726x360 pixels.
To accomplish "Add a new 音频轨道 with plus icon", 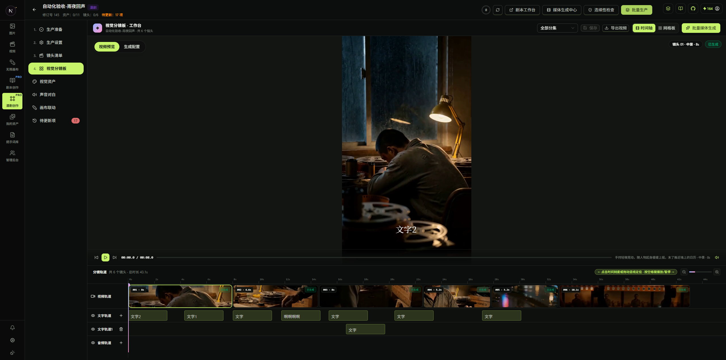I will [121, 343].
